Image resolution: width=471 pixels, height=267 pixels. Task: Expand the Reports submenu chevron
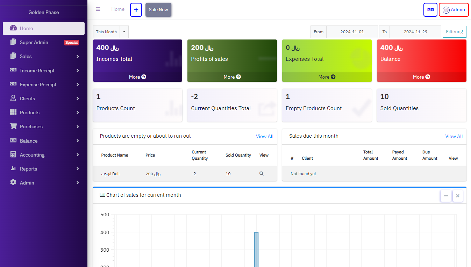78,169
